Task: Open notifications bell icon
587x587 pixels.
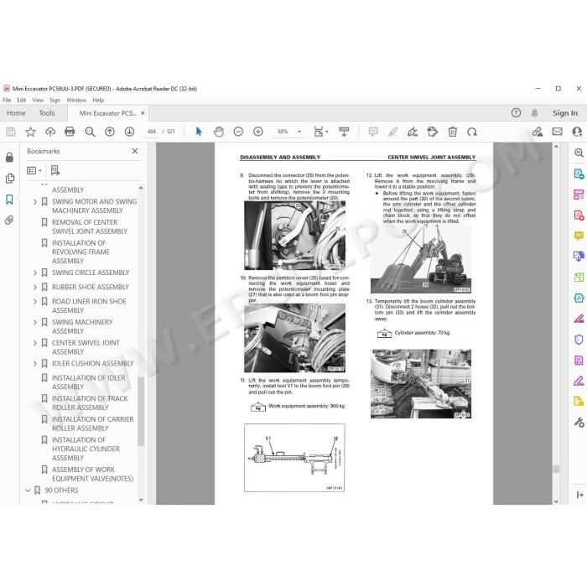Action: 535,112
